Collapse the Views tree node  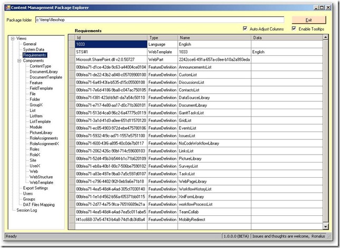tap(13, 39)
